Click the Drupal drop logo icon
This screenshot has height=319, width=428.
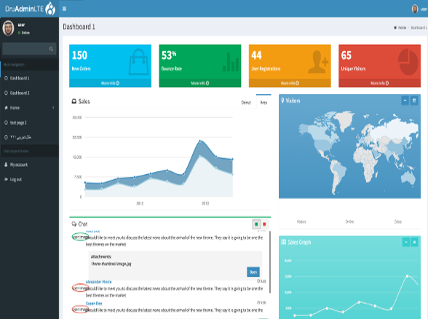coord(50,9)
